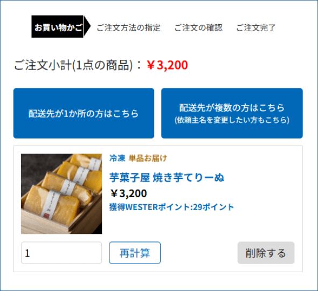Viewport: 318px width, 291px height.
Task: Select the ご注文方法の指定 step
Action: (129, 28)
